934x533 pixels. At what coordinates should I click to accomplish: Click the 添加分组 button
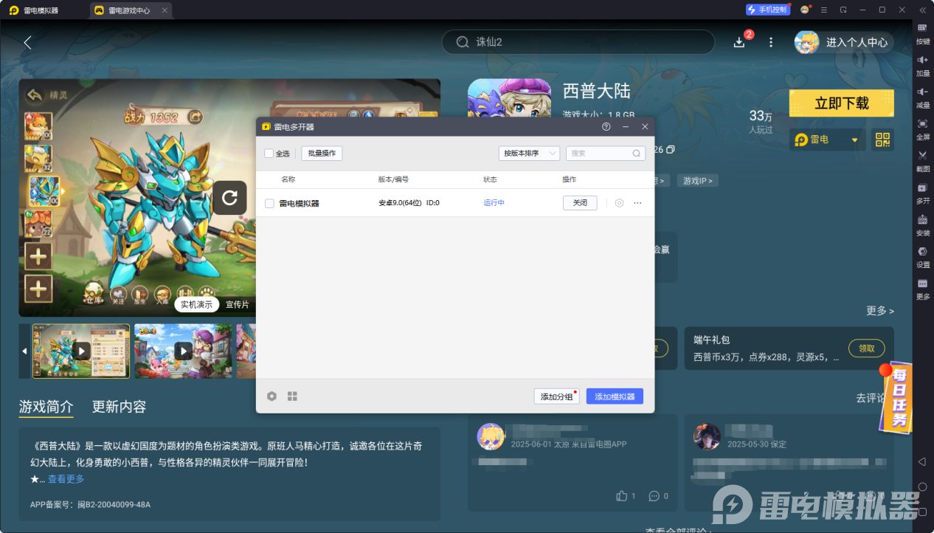click(557, 396)
